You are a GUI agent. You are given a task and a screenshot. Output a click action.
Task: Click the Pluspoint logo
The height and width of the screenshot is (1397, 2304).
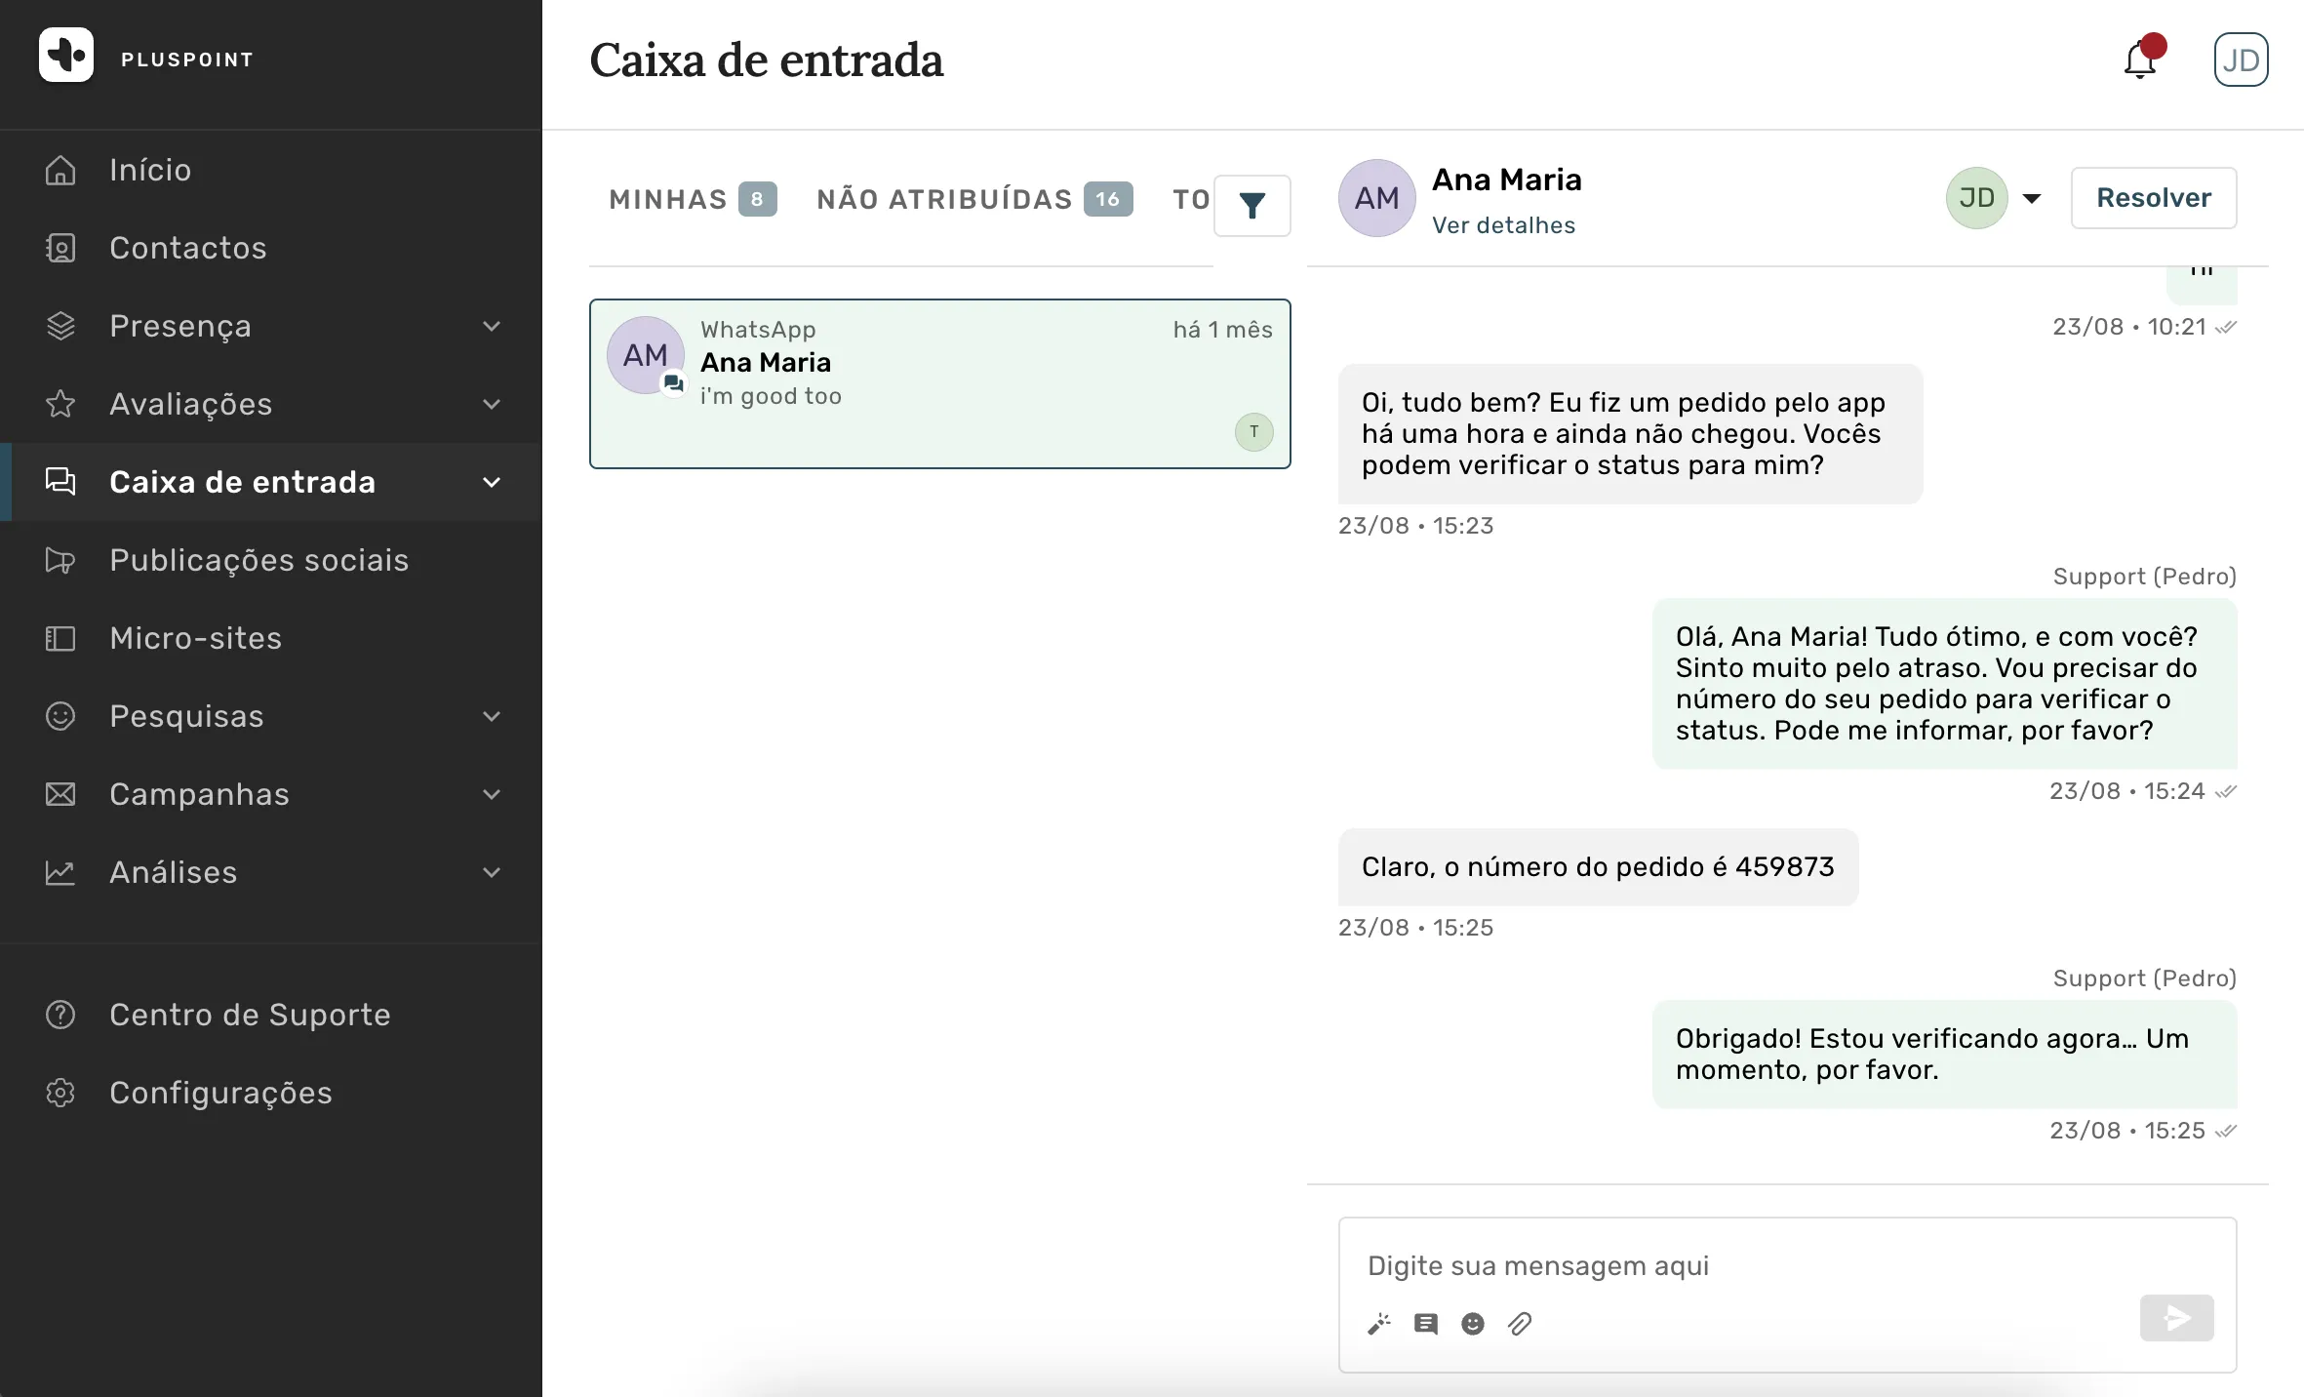coord(66,55)
